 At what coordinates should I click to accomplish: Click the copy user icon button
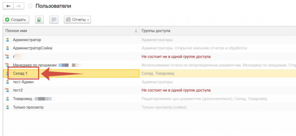[39, 20]
